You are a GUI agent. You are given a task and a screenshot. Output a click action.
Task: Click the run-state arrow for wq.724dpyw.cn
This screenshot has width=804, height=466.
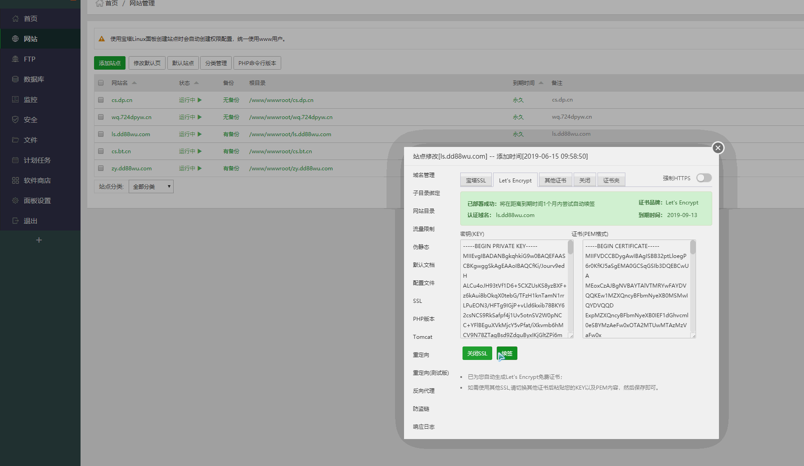click(x=199, y=117)
